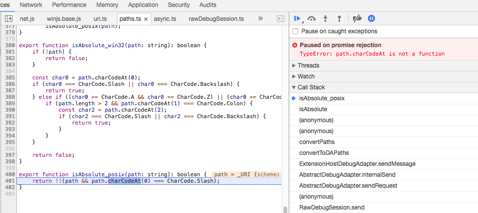Toggle pause on exceptions button
This screenshot has height=213, width=478.
tap(371, 18)
